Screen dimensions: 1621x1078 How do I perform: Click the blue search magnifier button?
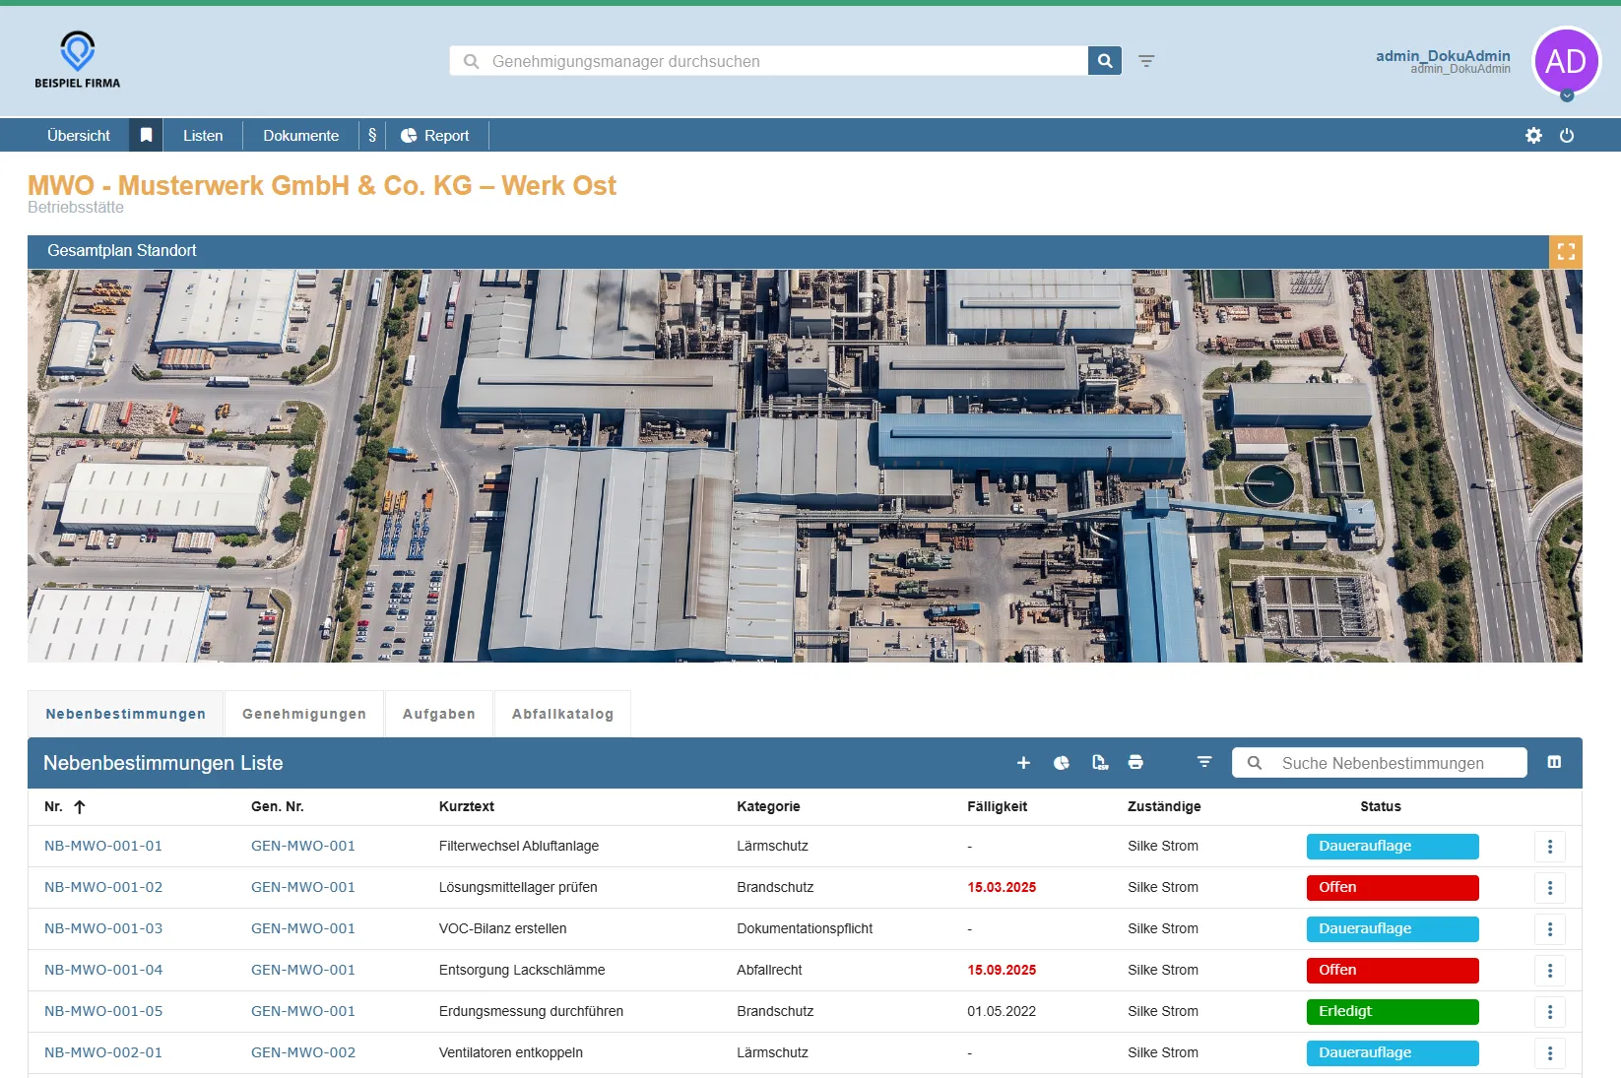pos(1105,61)
